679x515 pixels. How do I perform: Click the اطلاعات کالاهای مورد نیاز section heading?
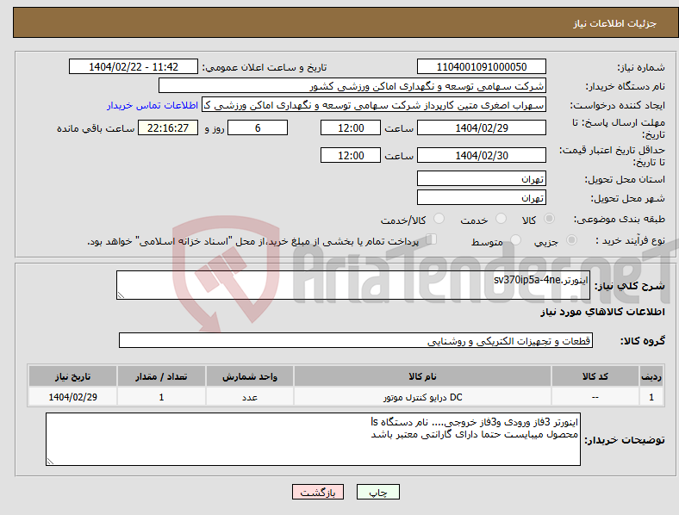[602, 312]
